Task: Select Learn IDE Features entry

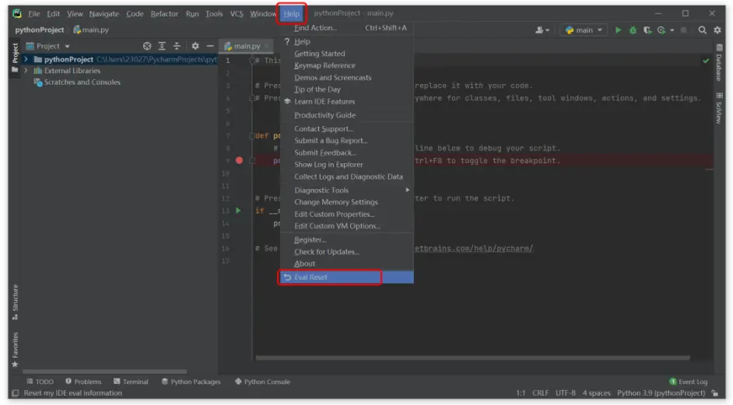Action: click(347, 101)
